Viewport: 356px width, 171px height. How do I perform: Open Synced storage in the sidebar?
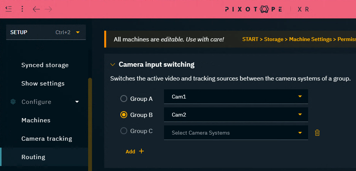(x=45, y=65)
